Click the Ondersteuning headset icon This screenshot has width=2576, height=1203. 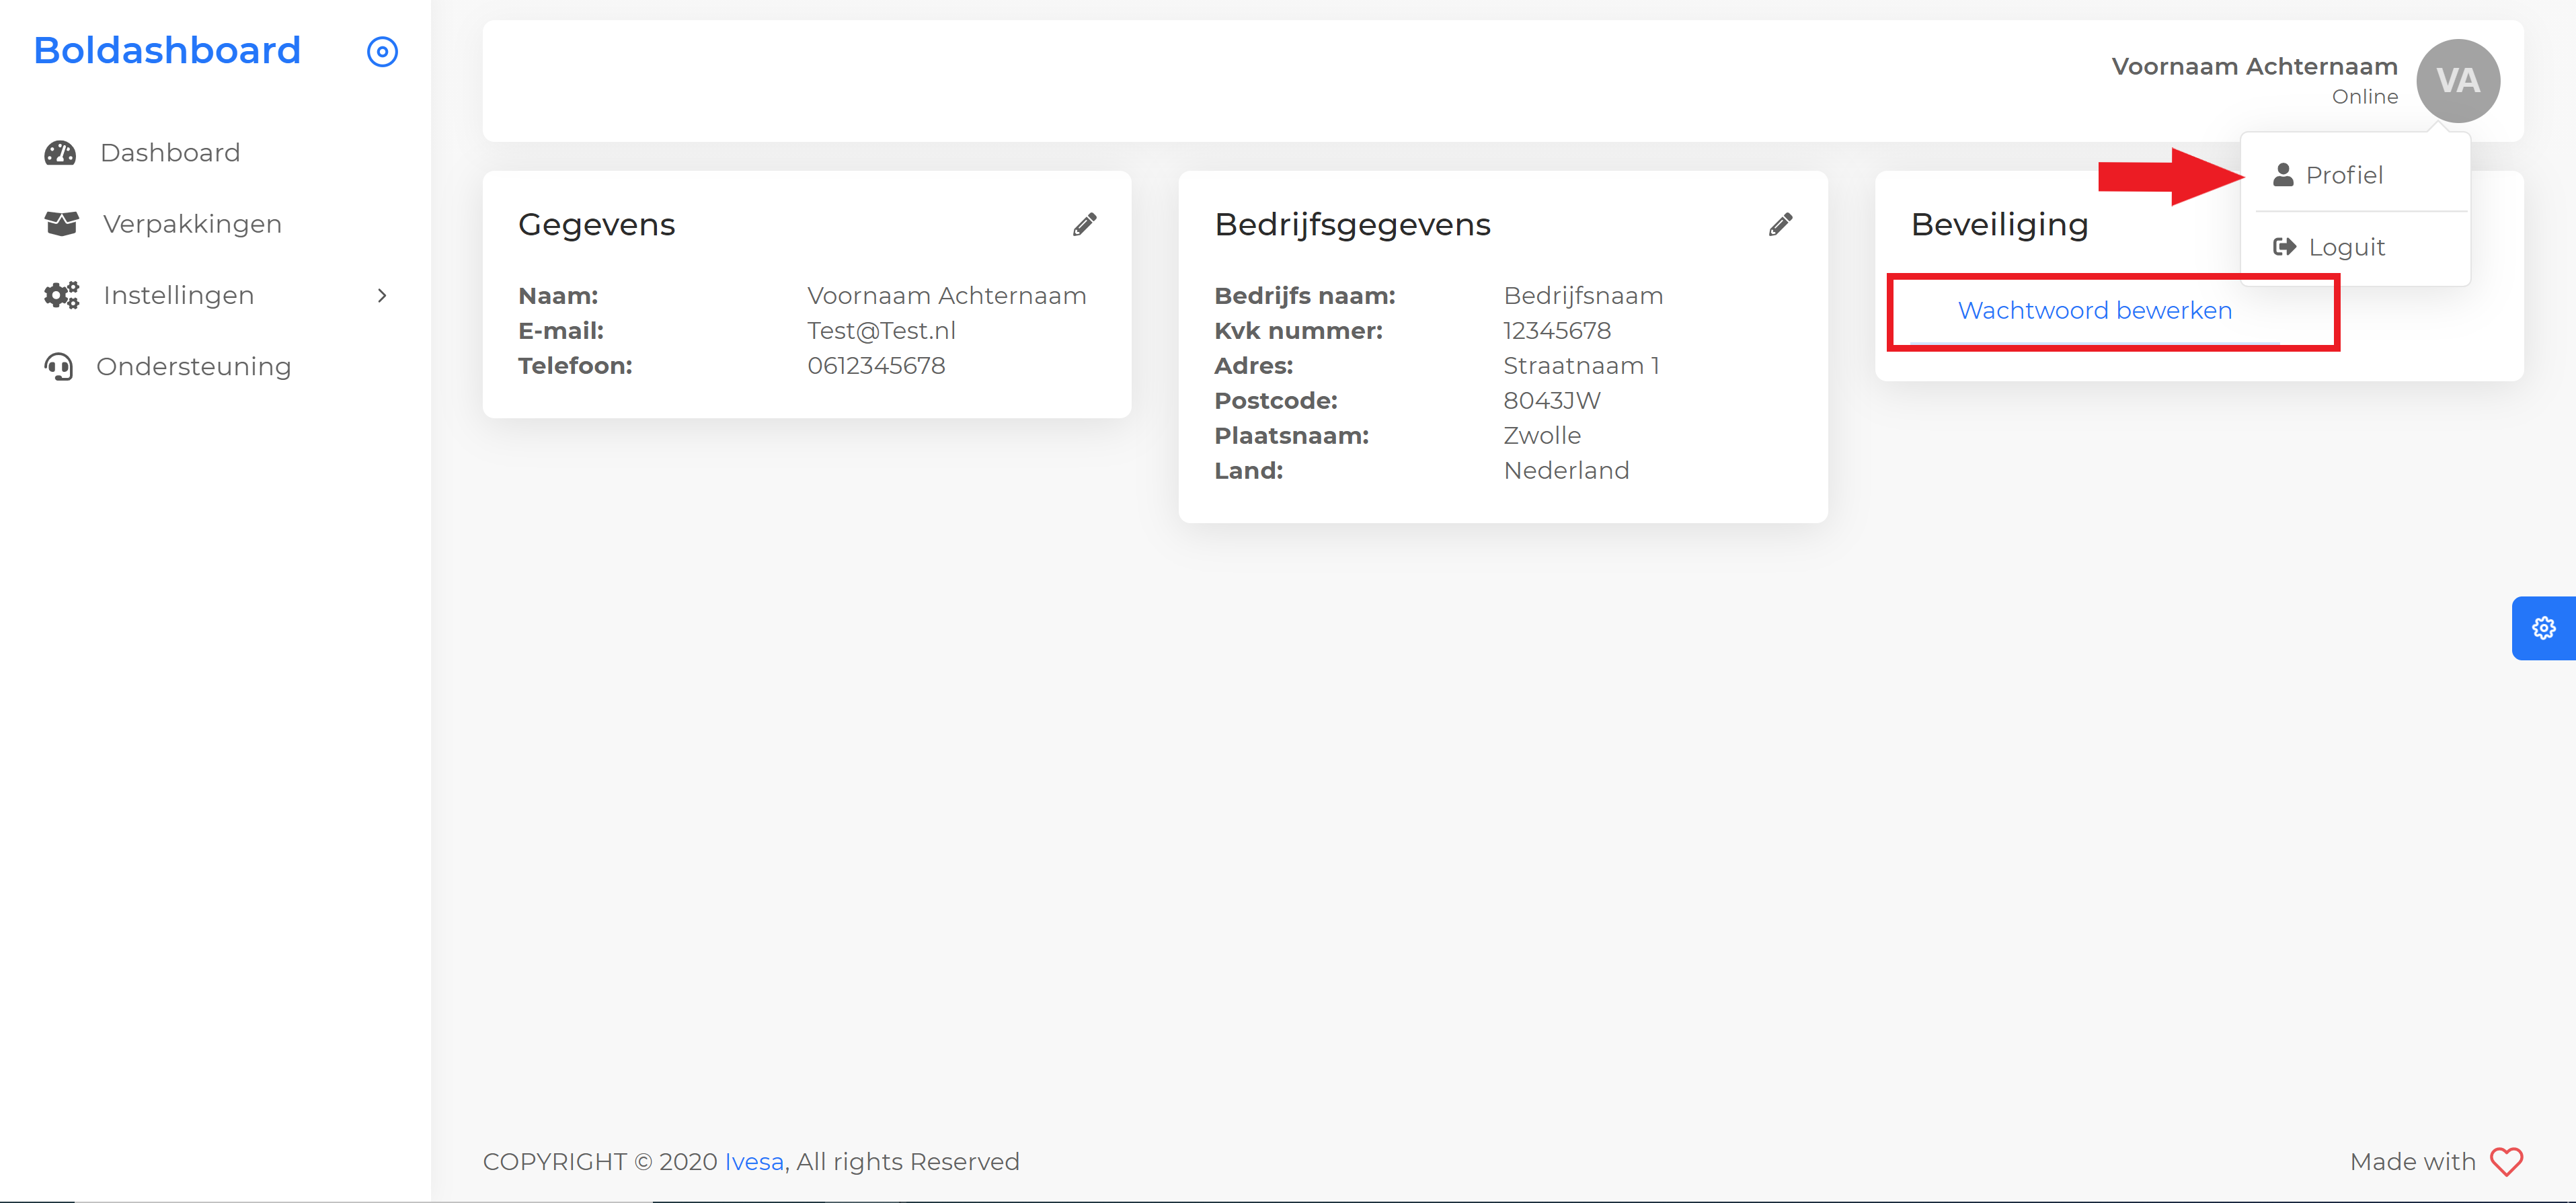coord(59,367)
